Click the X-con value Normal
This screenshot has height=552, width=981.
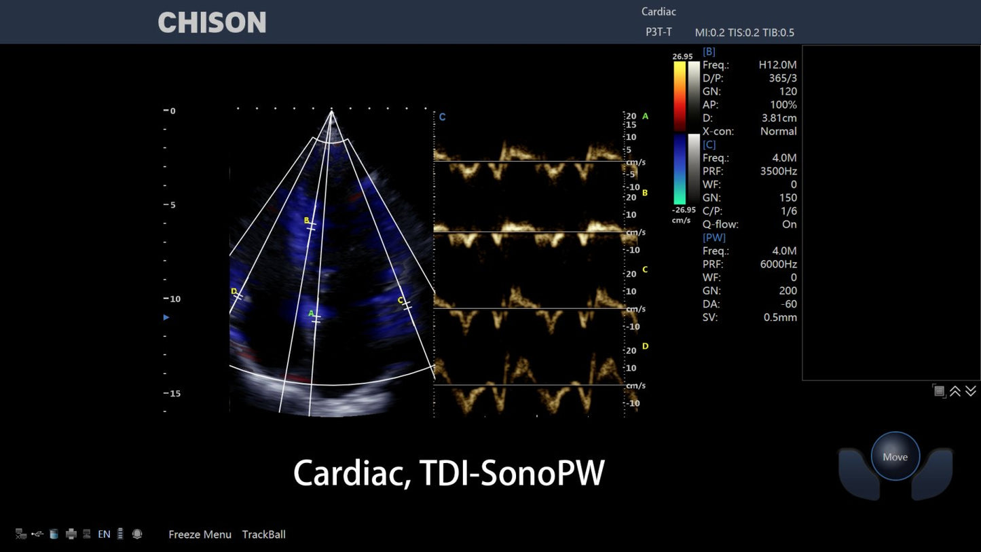779,131
